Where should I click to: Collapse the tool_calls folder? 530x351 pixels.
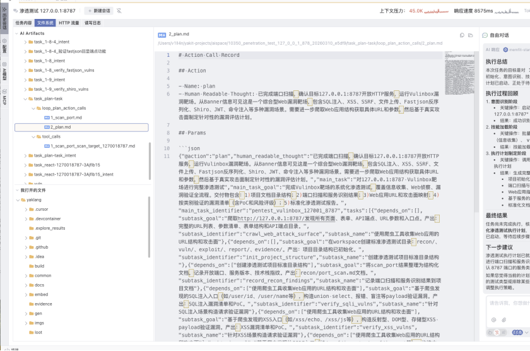[33, 136]
